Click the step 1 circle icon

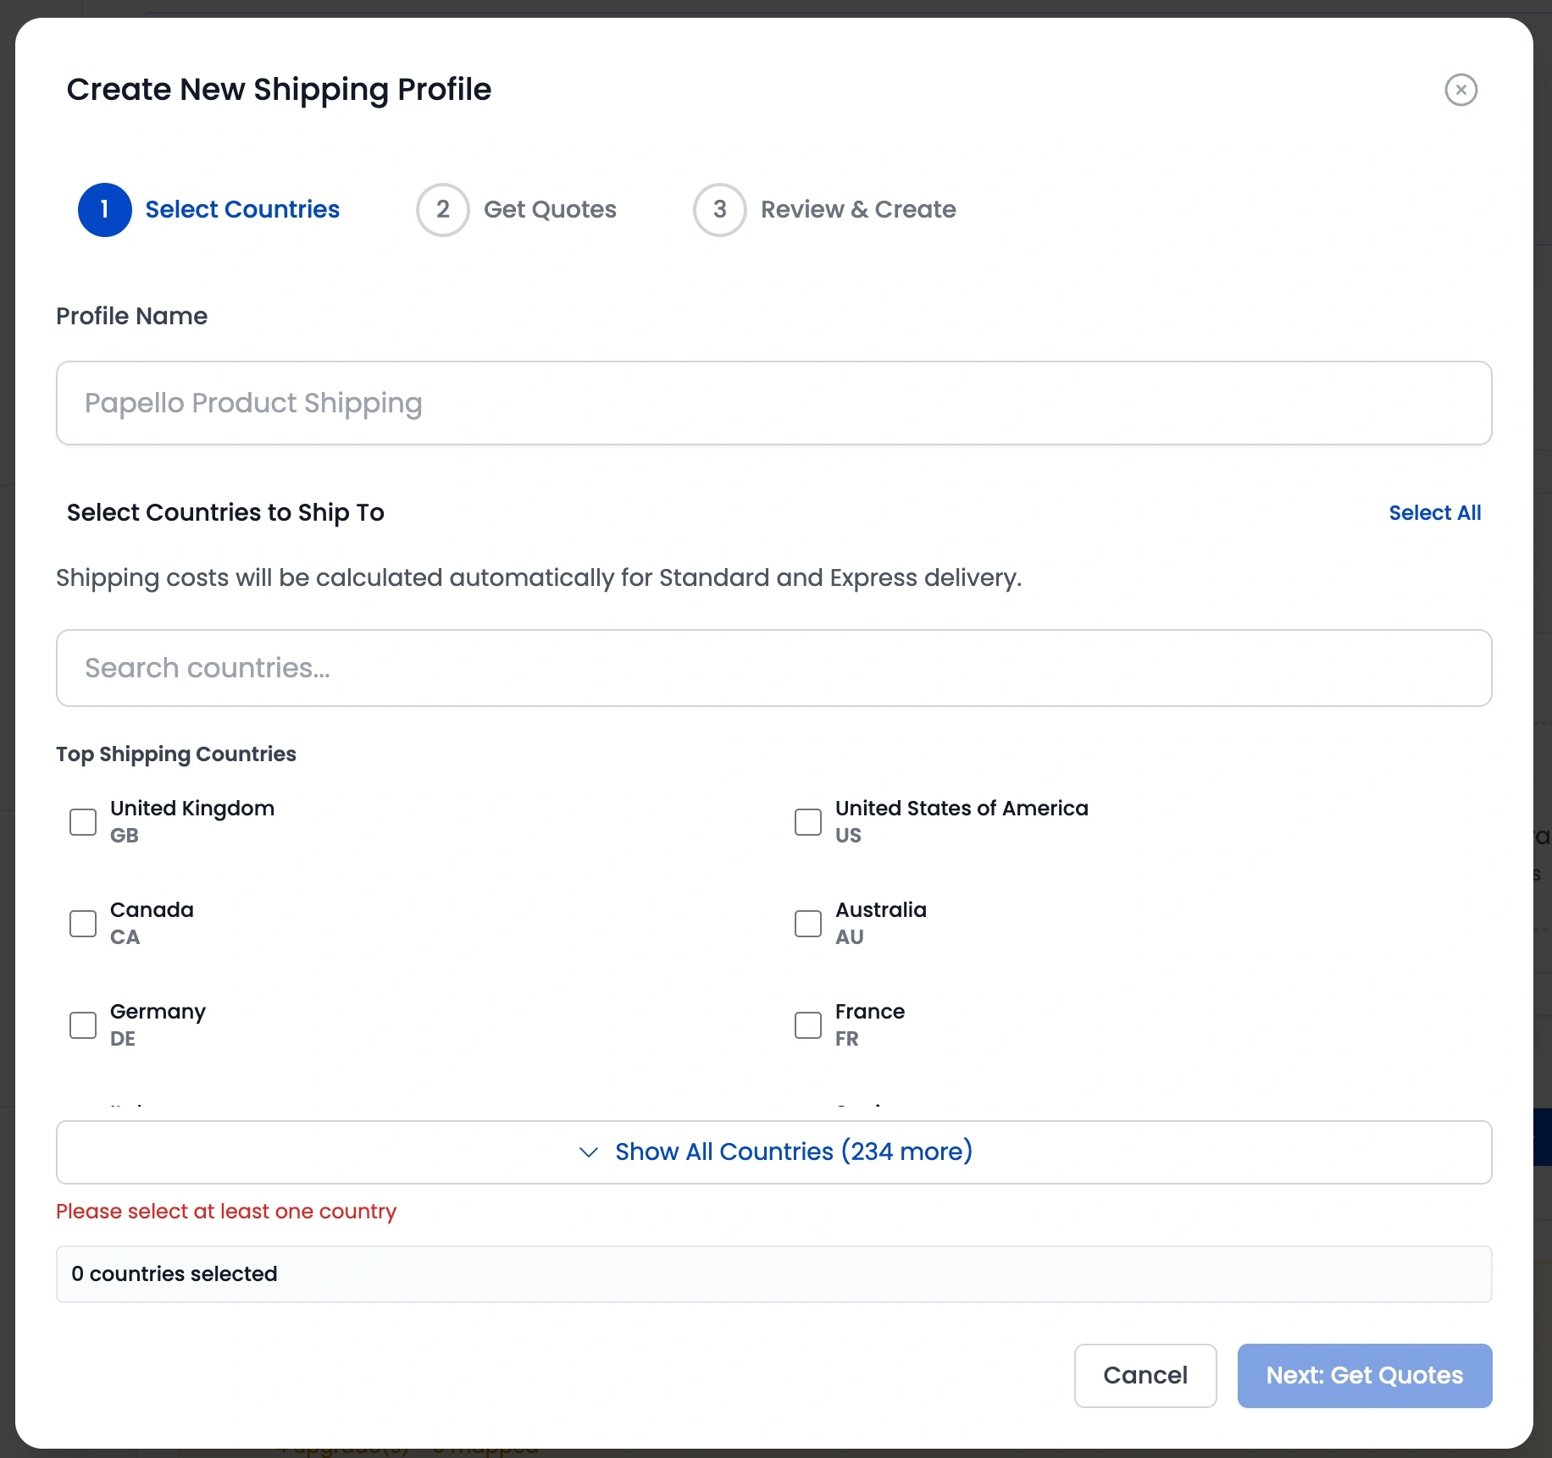104,209
